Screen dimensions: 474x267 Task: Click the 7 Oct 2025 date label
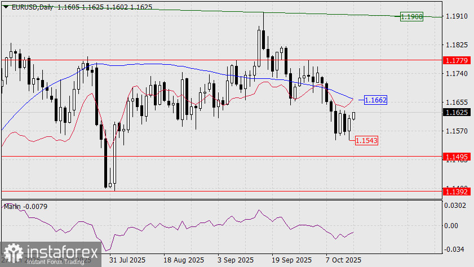[x=343, y=260]
